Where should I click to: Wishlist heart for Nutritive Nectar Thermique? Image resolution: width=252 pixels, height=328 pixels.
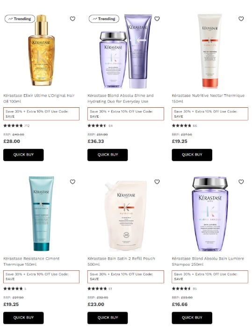pos(241,19)
